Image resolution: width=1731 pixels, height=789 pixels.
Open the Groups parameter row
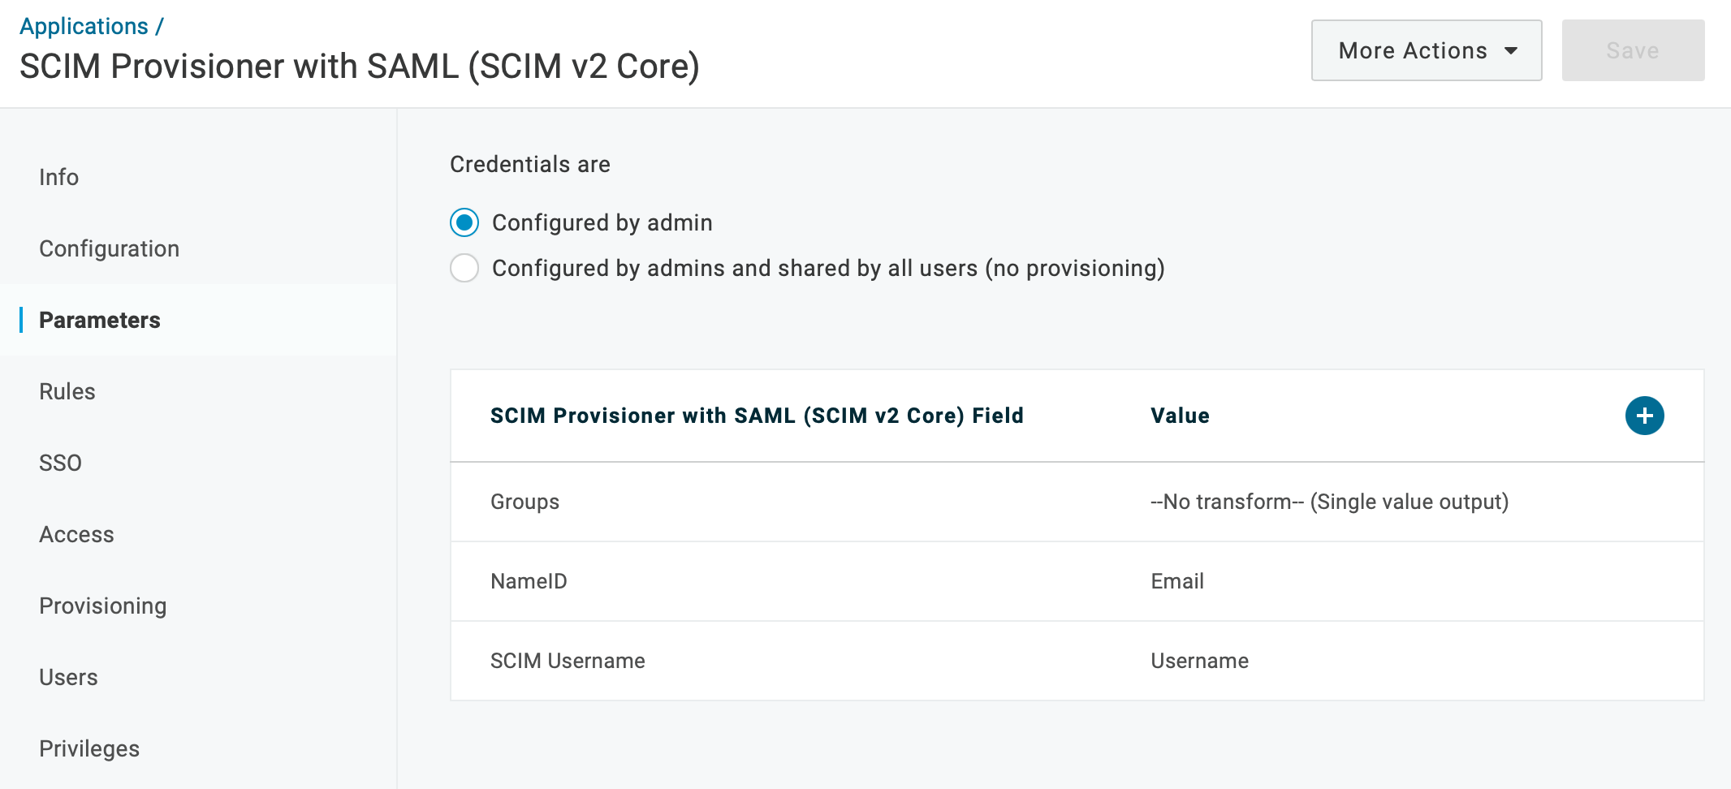coord(524,502)
